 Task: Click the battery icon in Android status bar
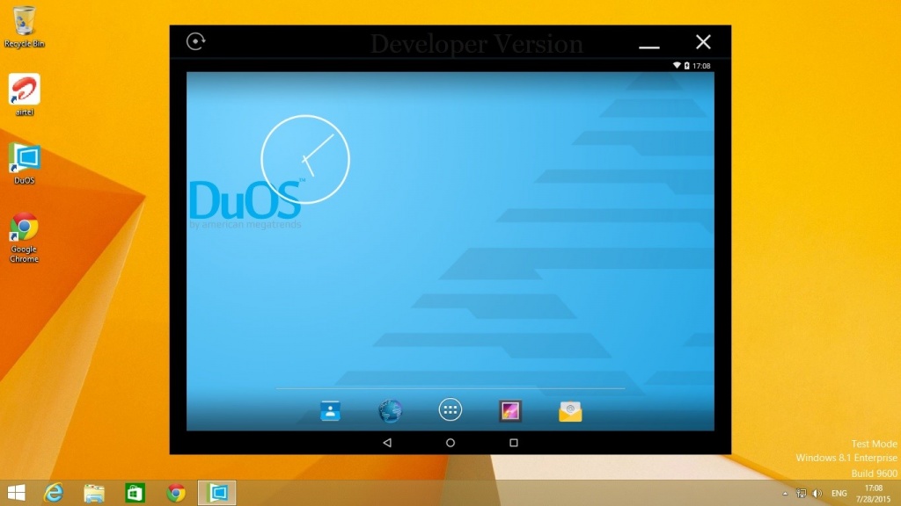tap(686, 65)
